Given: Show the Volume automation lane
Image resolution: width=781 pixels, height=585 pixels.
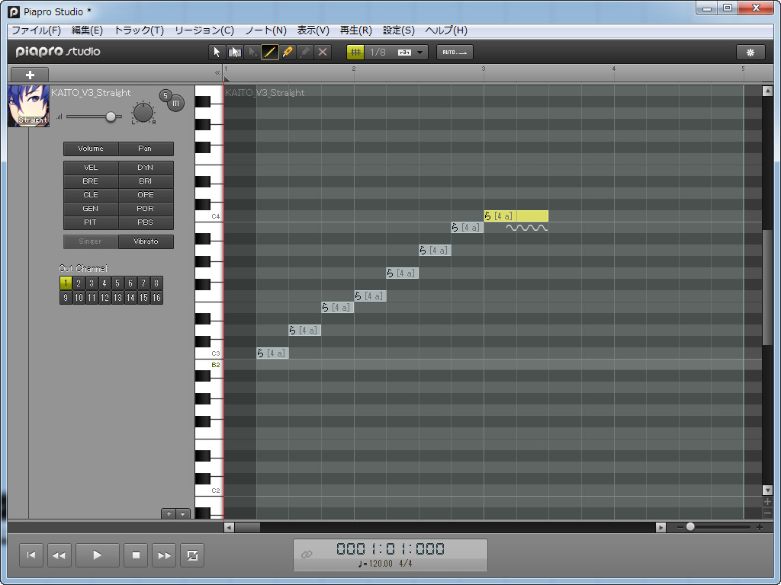Looking at the screenshot, I should 91,149.
